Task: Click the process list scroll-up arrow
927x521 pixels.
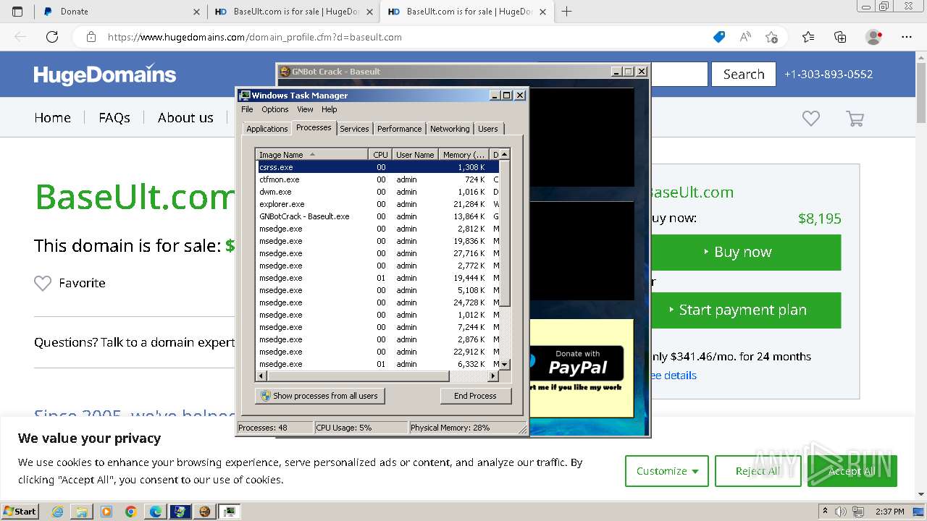Action: pyautogui.click(x=505, y=154)
